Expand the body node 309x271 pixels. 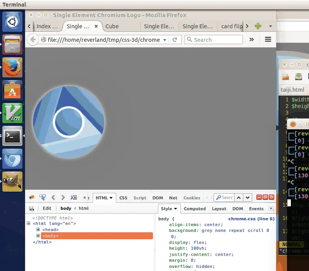38,235
